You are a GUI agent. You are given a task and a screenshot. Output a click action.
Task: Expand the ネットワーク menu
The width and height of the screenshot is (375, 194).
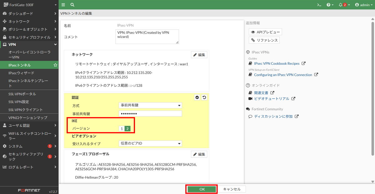click(x=29, y=21)
